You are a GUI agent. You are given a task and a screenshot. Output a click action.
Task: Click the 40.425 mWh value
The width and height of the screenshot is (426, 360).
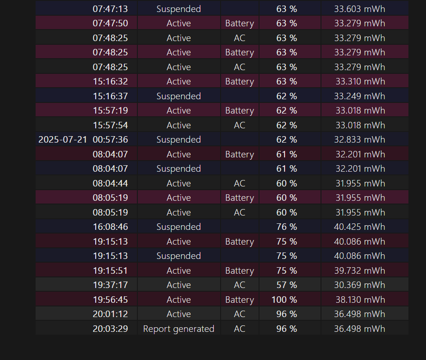pos(359,227)
